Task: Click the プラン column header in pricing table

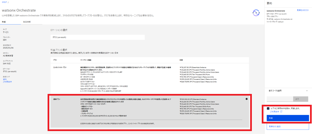Action: point(55,60)
